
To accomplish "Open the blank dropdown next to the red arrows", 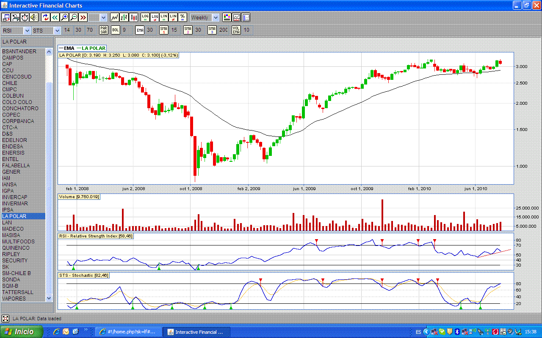I will point(97,17).
